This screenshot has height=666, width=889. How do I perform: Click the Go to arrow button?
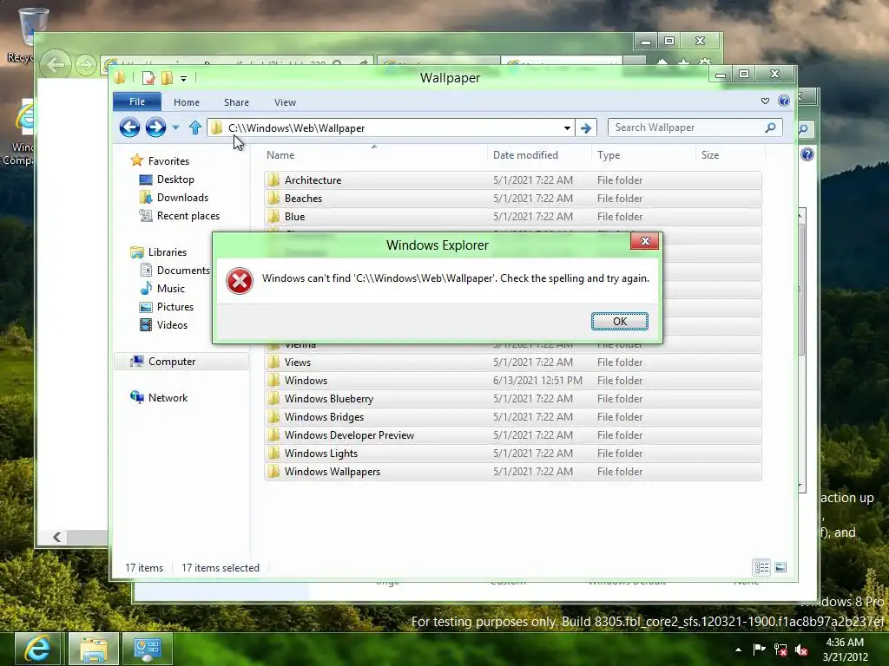pos(586,128)
